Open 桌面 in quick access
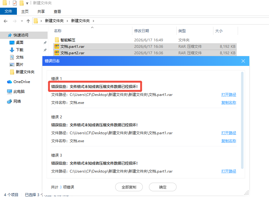The width and height of the screenshot is (269, 198). coord(20,43)
